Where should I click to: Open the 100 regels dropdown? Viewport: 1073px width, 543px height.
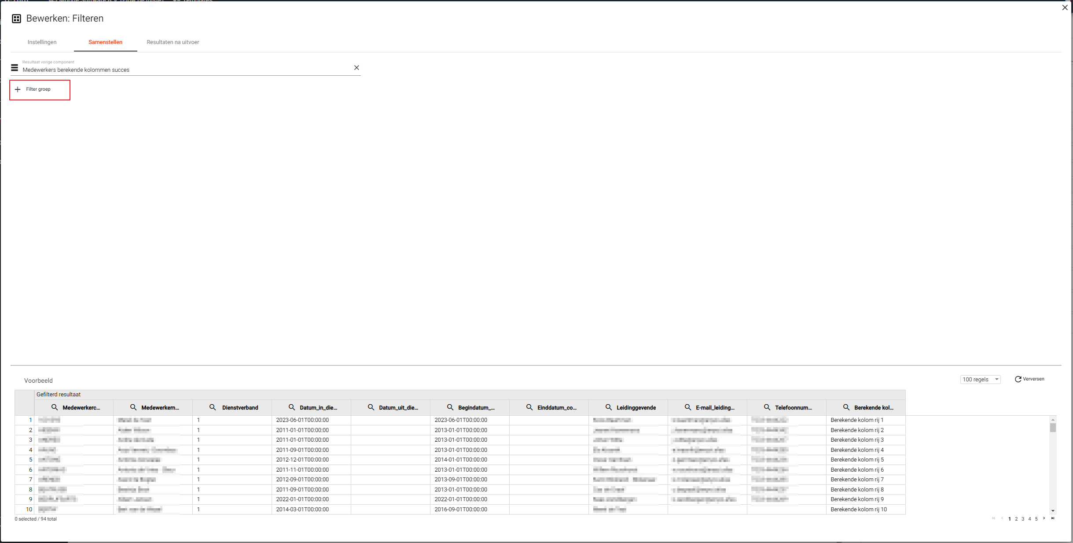coord(980,380)
